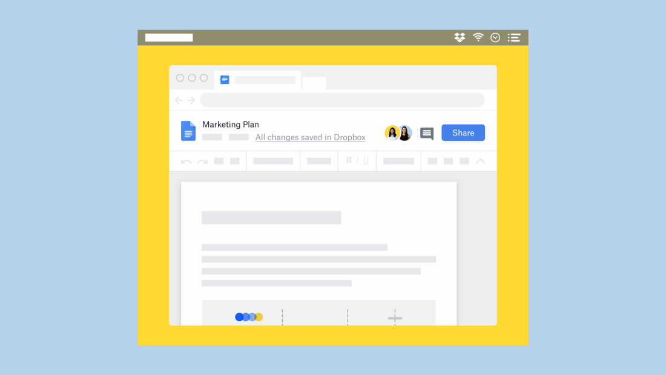The height and width of the screenshot is (375, 666).
Task: Click the Dropbox icon in menu bar
Action: [460, 37]
